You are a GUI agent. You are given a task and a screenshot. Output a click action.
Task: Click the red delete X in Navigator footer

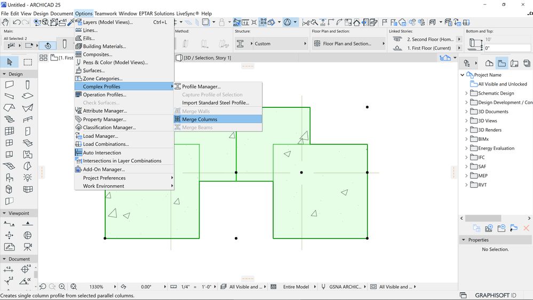526,228
